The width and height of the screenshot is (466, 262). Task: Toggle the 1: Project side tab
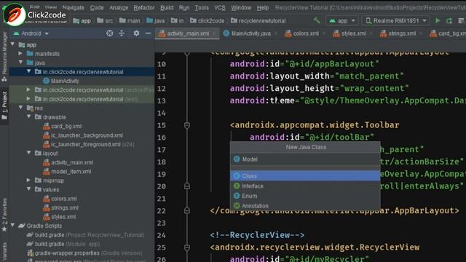click(x=4, y=106)
